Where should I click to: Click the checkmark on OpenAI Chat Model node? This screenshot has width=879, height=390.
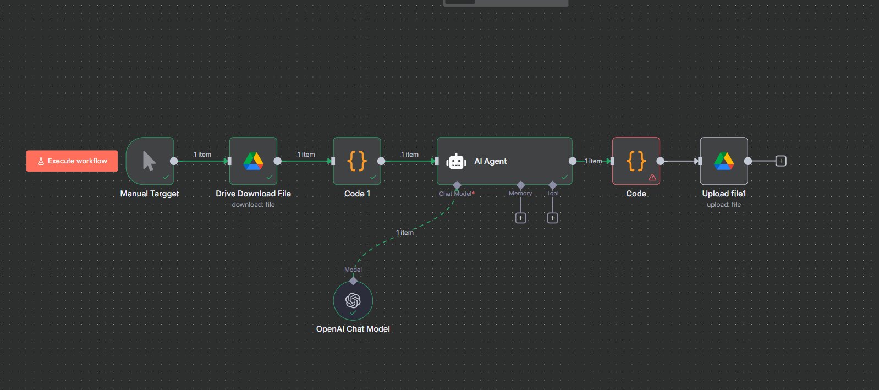coord(353,313)
